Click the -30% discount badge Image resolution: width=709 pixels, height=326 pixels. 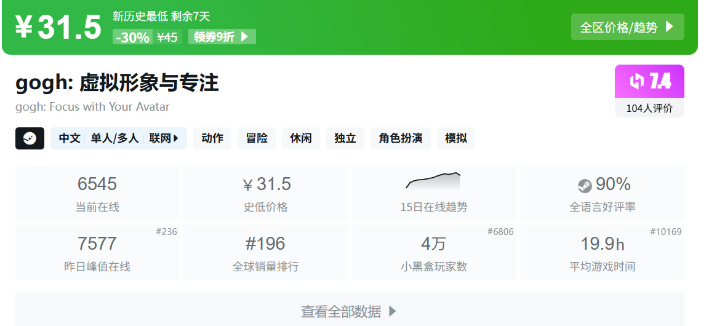tap(132, 37)
